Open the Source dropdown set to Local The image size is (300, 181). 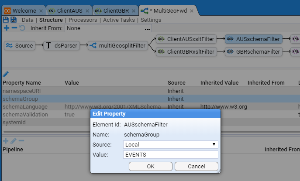pyautogui.click(x=171, y=144)
